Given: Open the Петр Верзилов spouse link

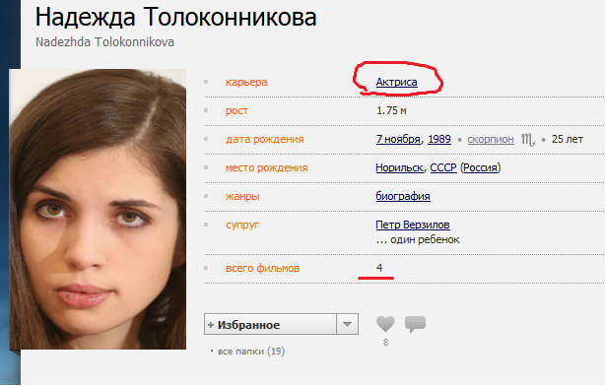Looking at the screenshot, I should [x=413, y=225].
